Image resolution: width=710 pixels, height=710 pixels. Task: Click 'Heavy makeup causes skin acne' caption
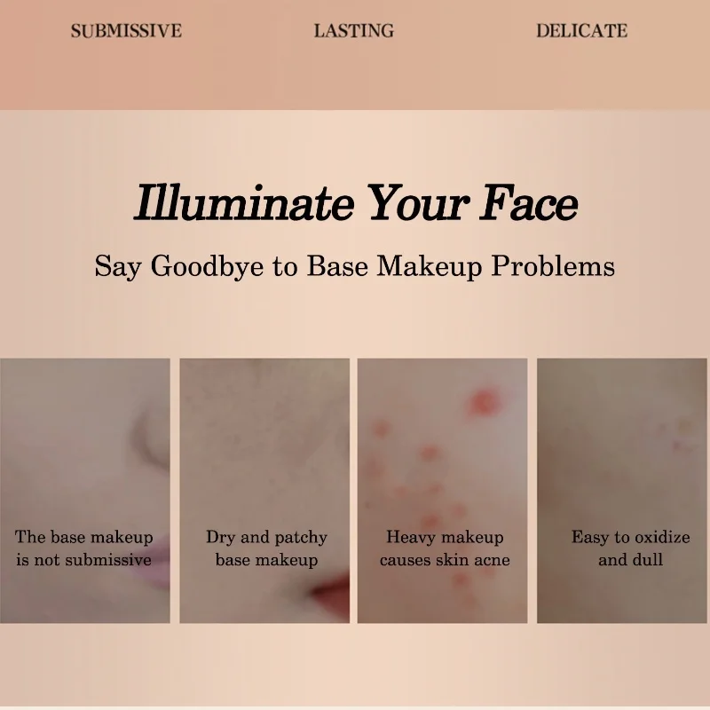[445, 548]
